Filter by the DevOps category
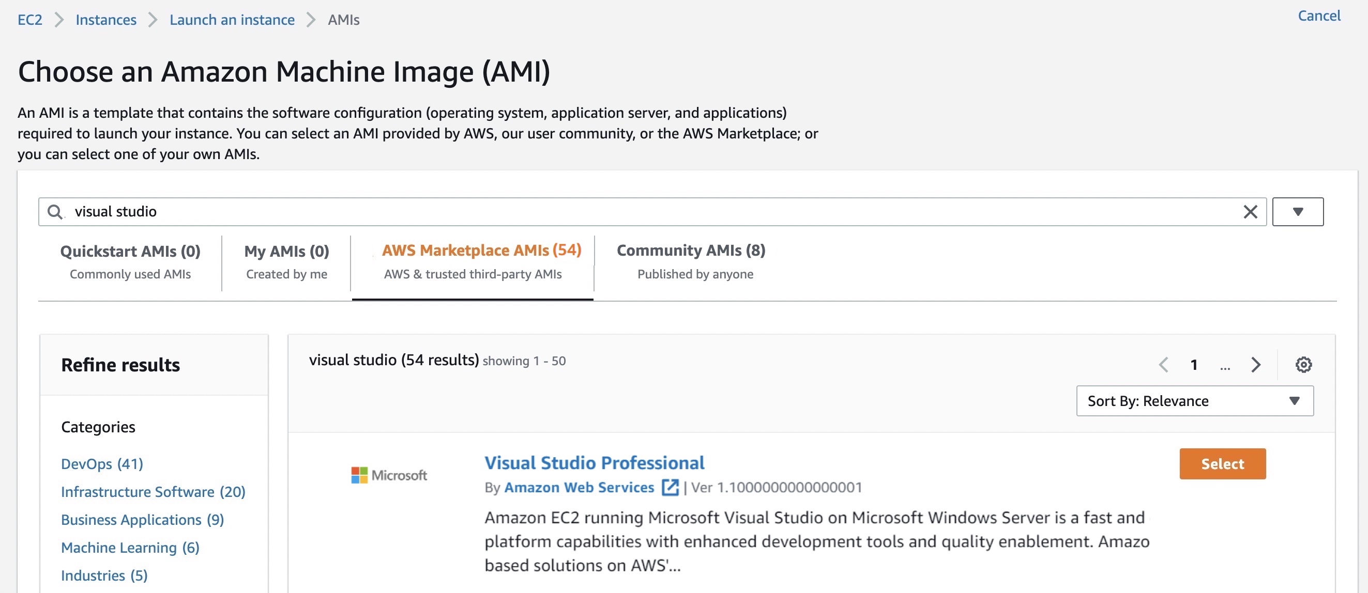 102,463
